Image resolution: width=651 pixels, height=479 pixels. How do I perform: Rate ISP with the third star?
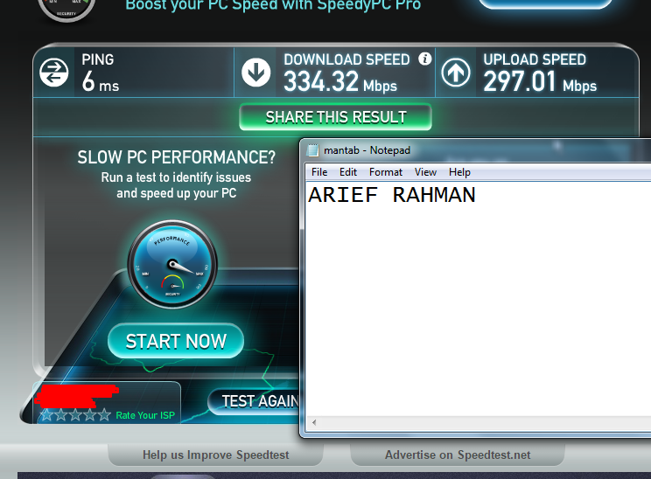pyautogui.click(x=75, y=414)
